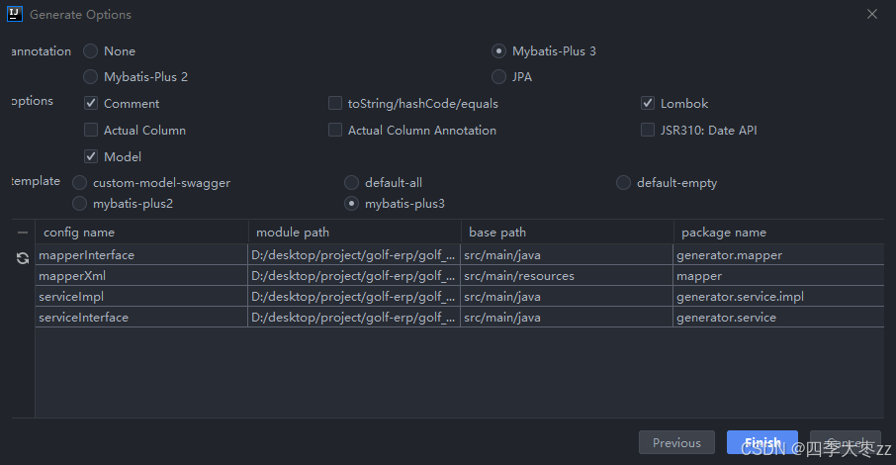
Task: Select the mapperInterface config row
Action: [x=460, y=255]
